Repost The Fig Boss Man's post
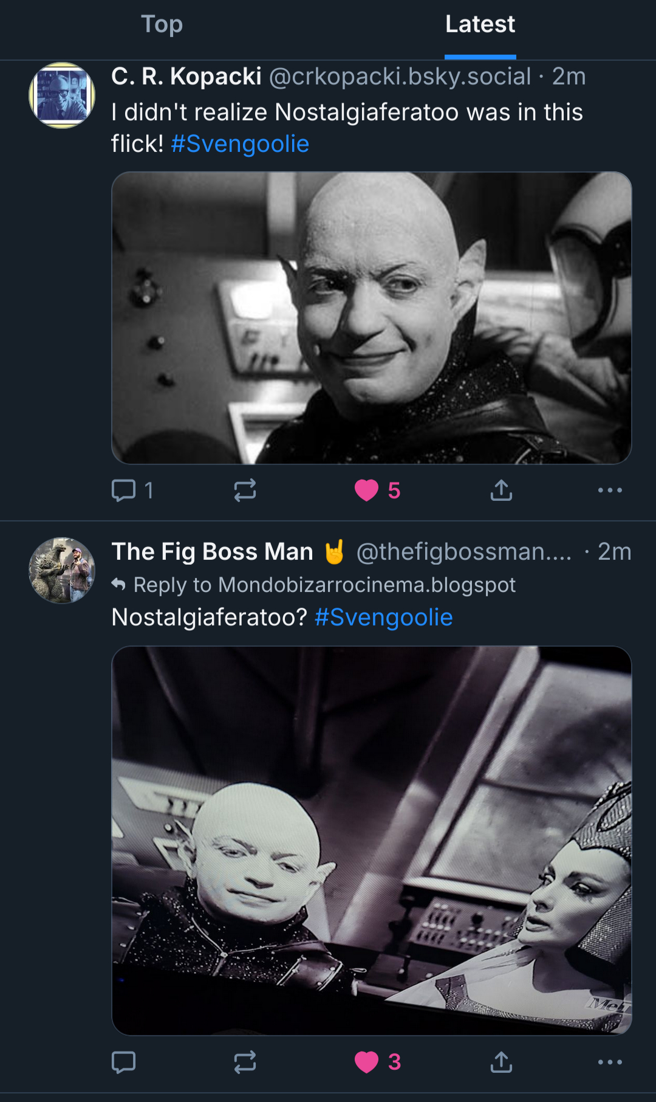This screenshot has width=656, height=1102. (245, 1062)
